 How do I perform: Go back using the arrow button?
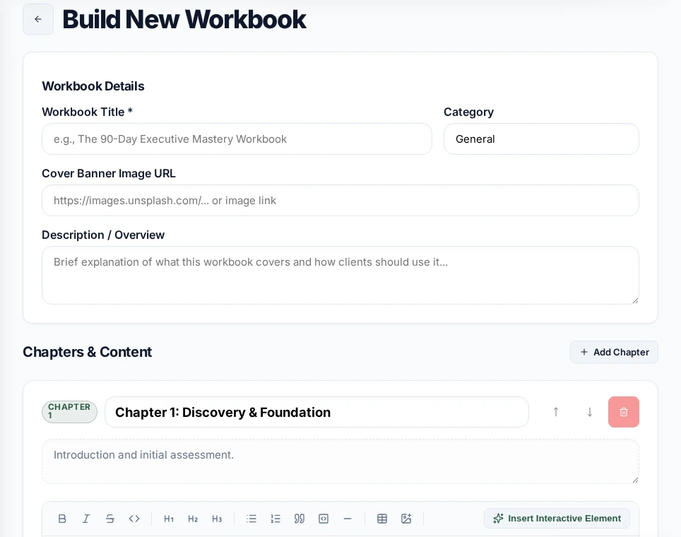[38, 19]
